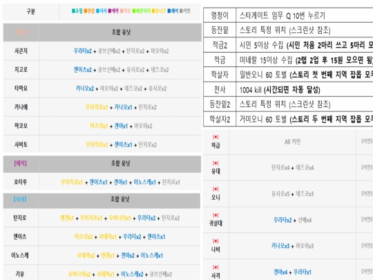
Task: Click the 카나오x3 + 아오이x3 recipe
Action: (292, 246)
